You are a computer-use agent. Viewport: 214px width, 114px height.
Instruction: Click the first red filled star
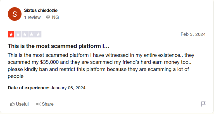(x=11, y=34)
